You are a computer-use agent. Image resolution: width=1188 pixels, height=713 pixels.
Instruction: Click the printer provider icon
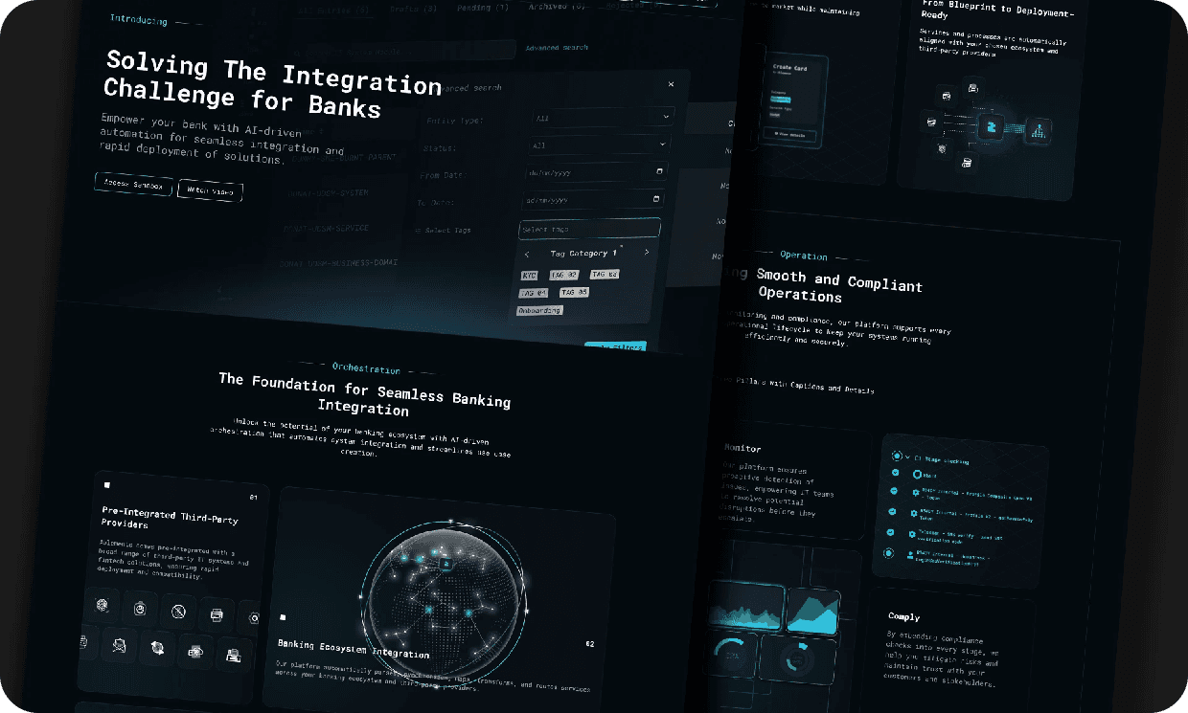pos(217,614)
